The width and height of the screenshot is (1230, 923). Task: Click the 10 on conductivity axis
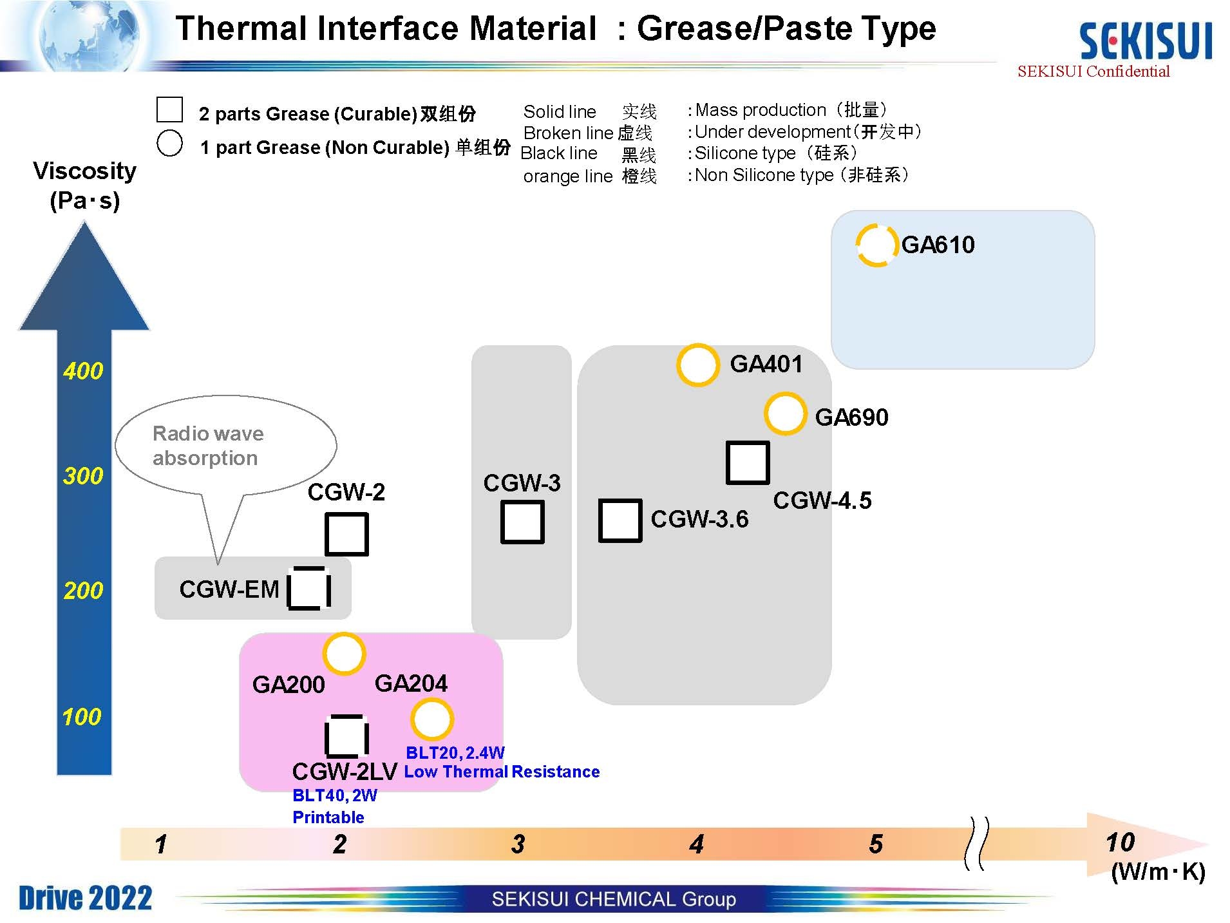[1121, 842]
